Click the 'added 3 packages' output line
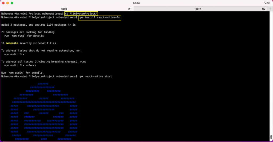The width and height of the screenshot is (273, 142). click(x=38, y=25)
